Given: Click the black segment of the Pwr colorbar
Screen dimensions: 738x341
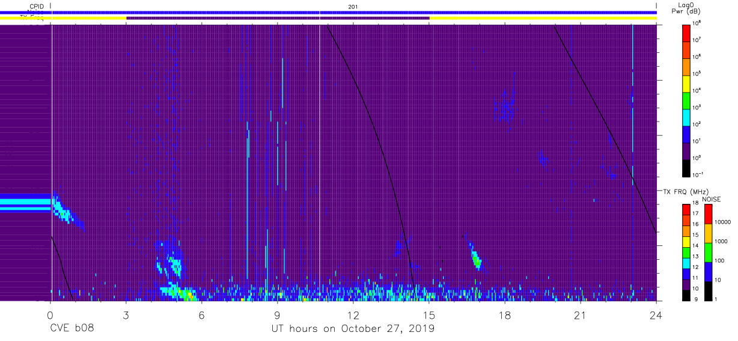Looking at the screenshot, I should click(686, 167).
